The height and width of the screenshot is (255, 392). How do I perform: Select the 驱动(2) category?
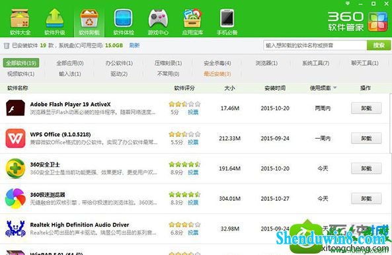[119, 74]
